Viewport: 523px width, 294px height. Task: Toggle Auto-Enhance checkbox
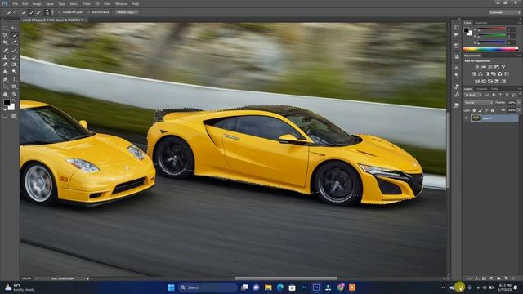pos(89,12)
